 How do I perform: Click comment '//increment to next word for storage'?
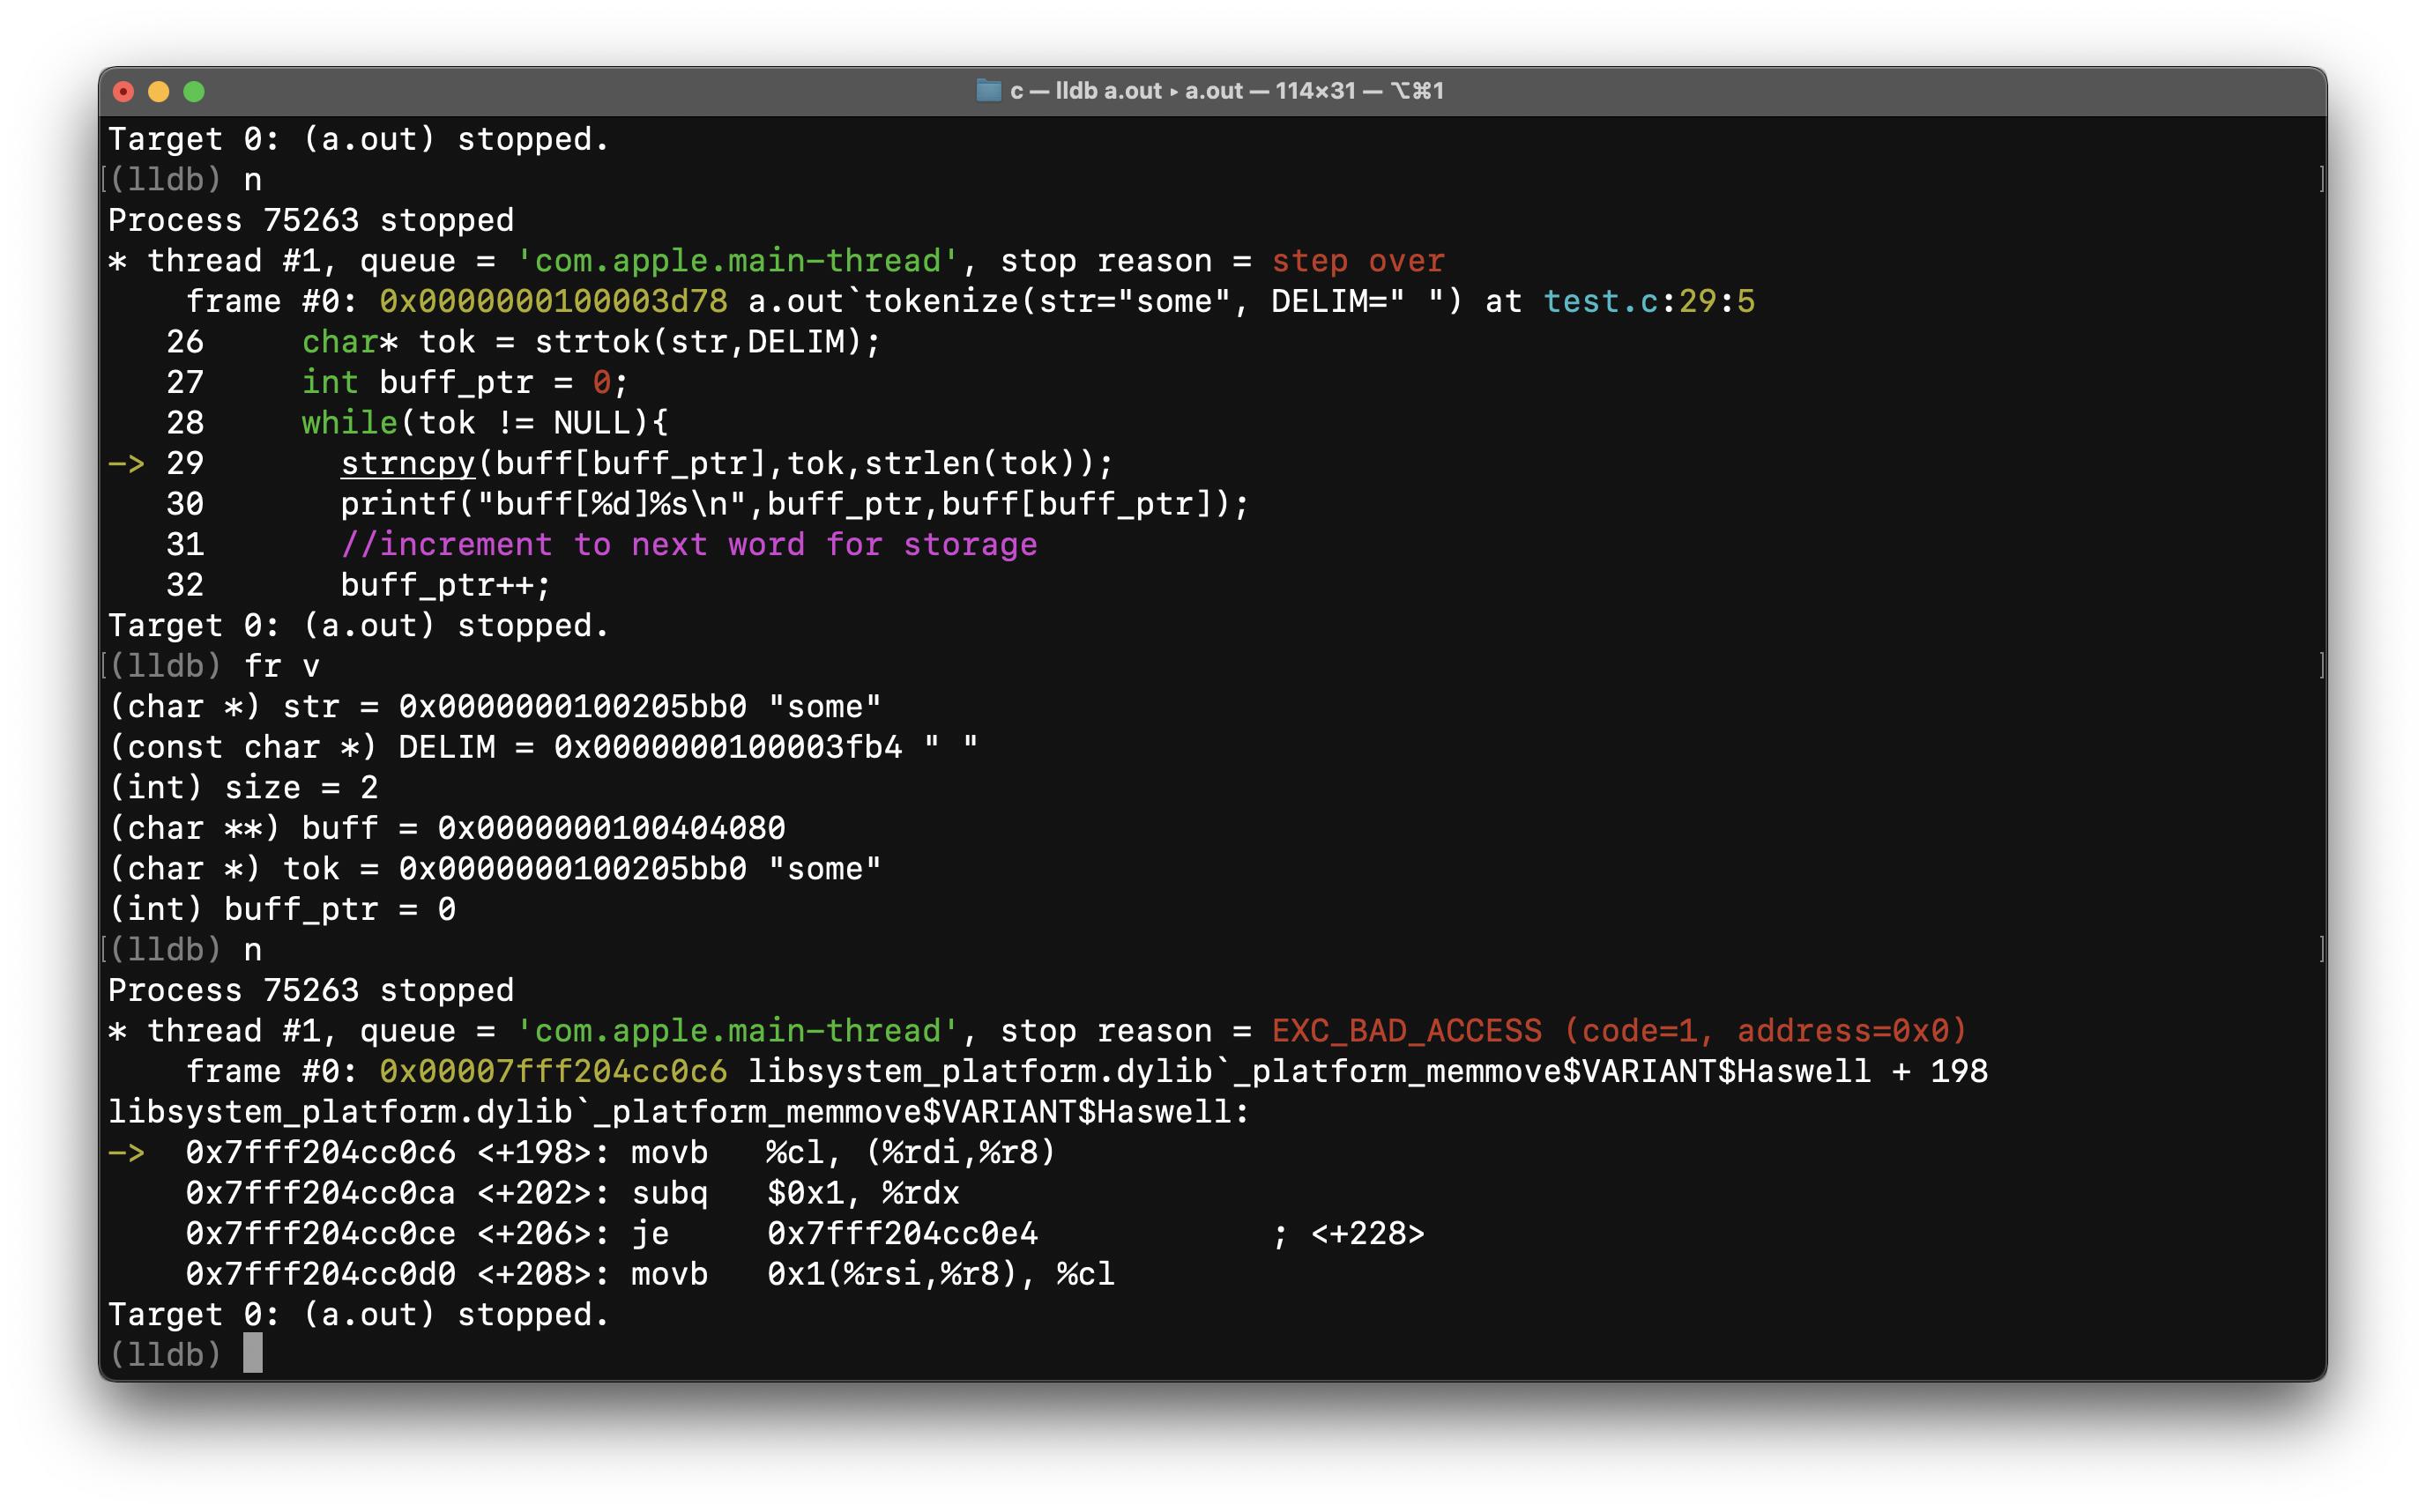coord(689,544)
